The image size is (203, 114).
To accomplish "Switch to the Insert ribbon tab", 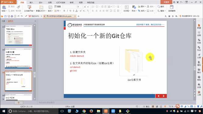I will tap(31, 2).
